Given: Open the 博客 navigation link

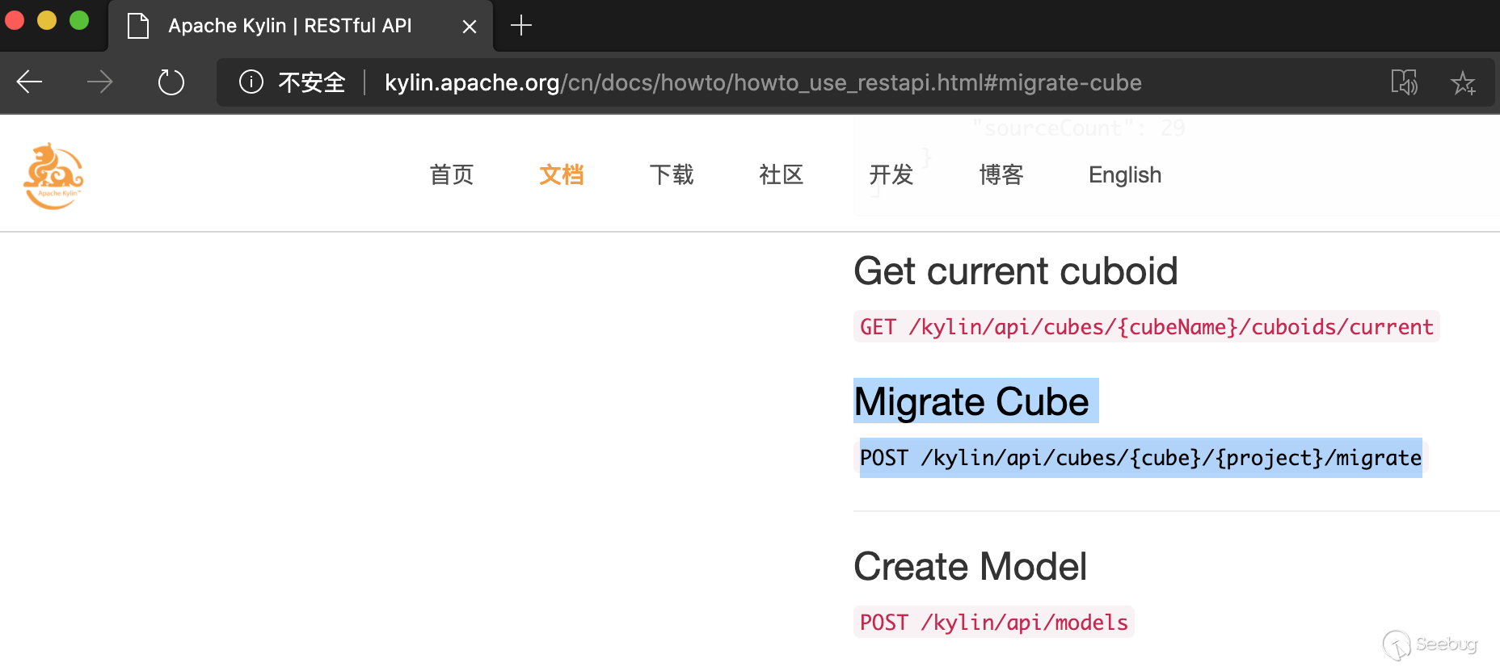Looking at the screenshot, I should tap(1001, 174).
